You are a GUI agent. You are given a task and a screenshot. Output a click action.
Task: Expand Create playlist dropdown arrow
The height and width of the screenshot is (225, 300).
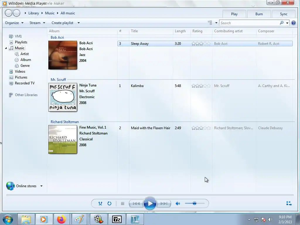point(79,23)
